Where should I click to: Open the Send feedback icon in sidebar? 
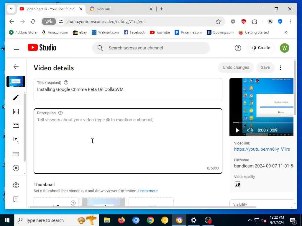click(x=16, y=199)
